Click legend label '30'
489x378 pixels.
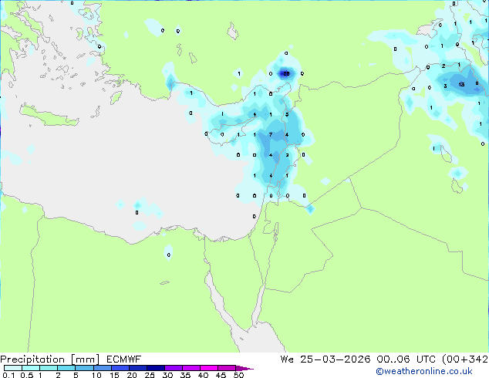click(x=167, y=375)
